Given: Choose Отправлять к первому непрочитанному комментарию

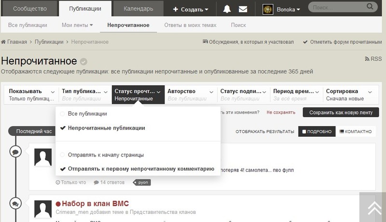Looking at the screenshot, I should point(138,169).
